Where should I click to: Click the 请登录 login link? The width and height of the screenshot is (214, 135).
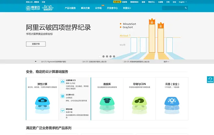click(36, 2)
